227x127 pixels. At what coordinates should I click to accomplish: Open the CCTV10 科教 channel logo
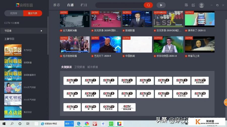pyautogui.click(x=145, y=94)
